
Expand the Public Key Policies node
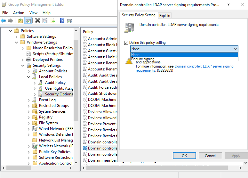(x=28, y=152)
